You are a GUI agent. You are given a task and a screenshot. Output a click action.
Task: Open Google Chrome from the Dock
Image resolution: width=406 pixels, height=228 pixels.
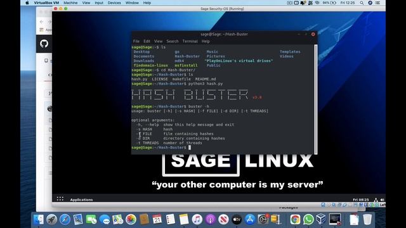[295, 220]
